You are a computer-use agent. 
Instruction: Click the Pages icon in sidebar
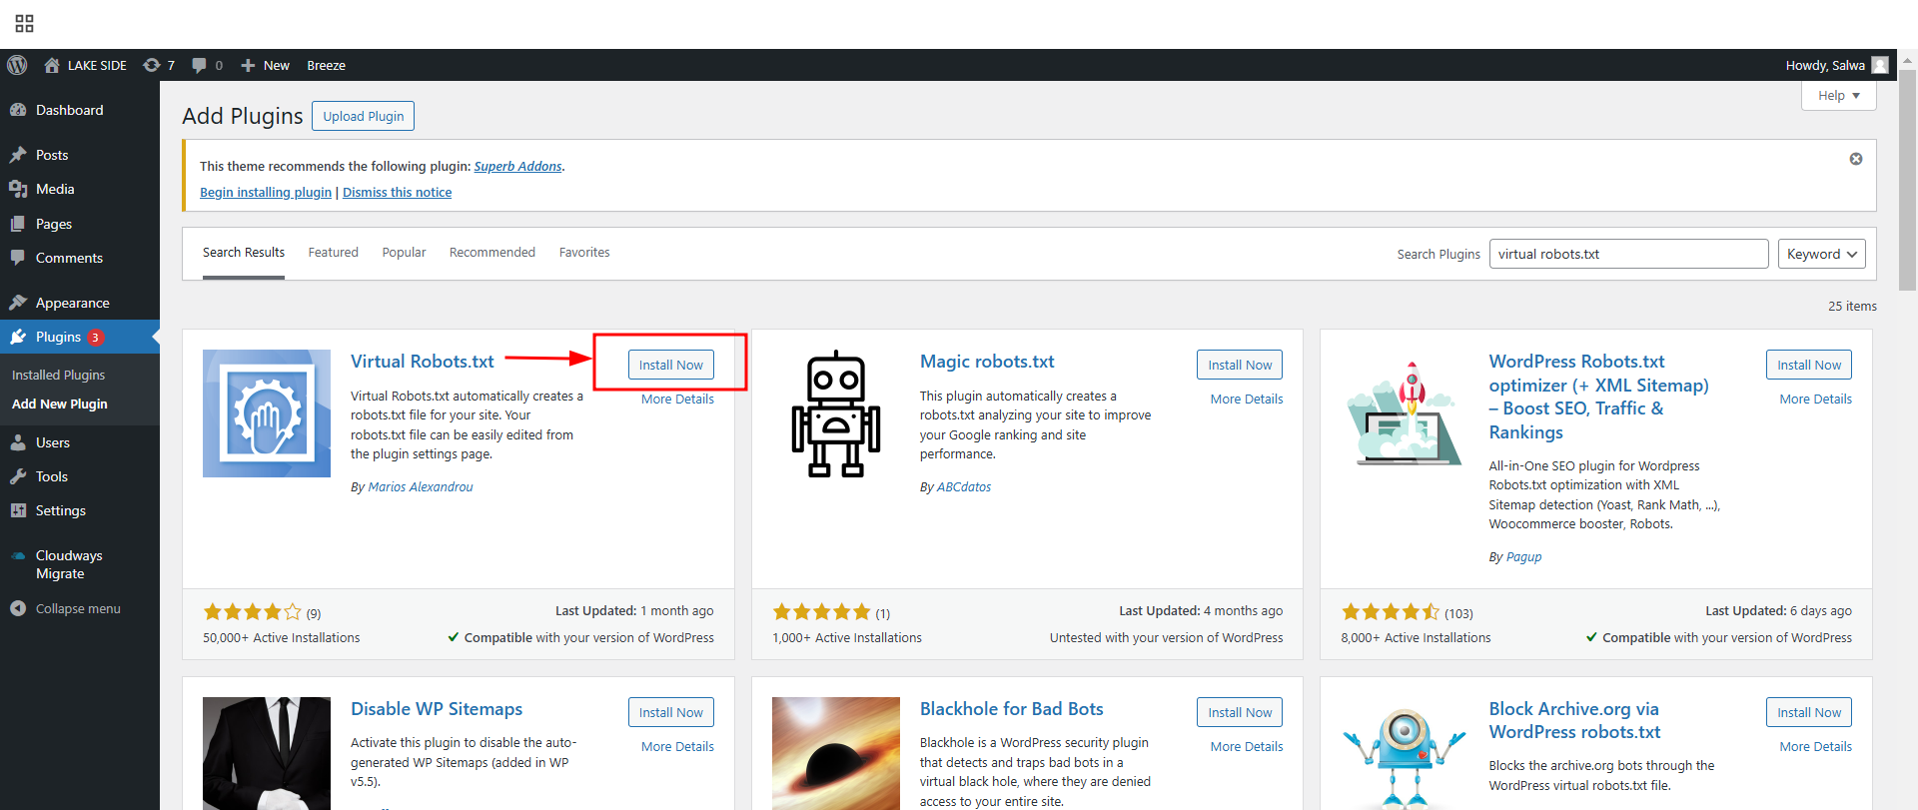(18, 224)
